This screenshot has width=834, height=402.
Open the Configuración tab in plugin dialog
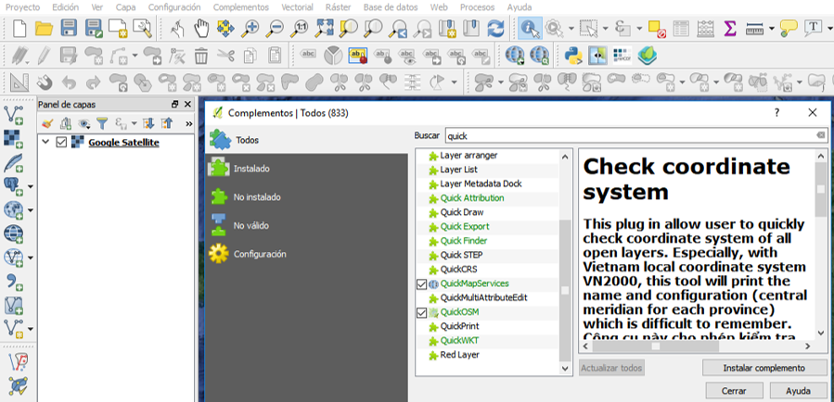point(306,254)
